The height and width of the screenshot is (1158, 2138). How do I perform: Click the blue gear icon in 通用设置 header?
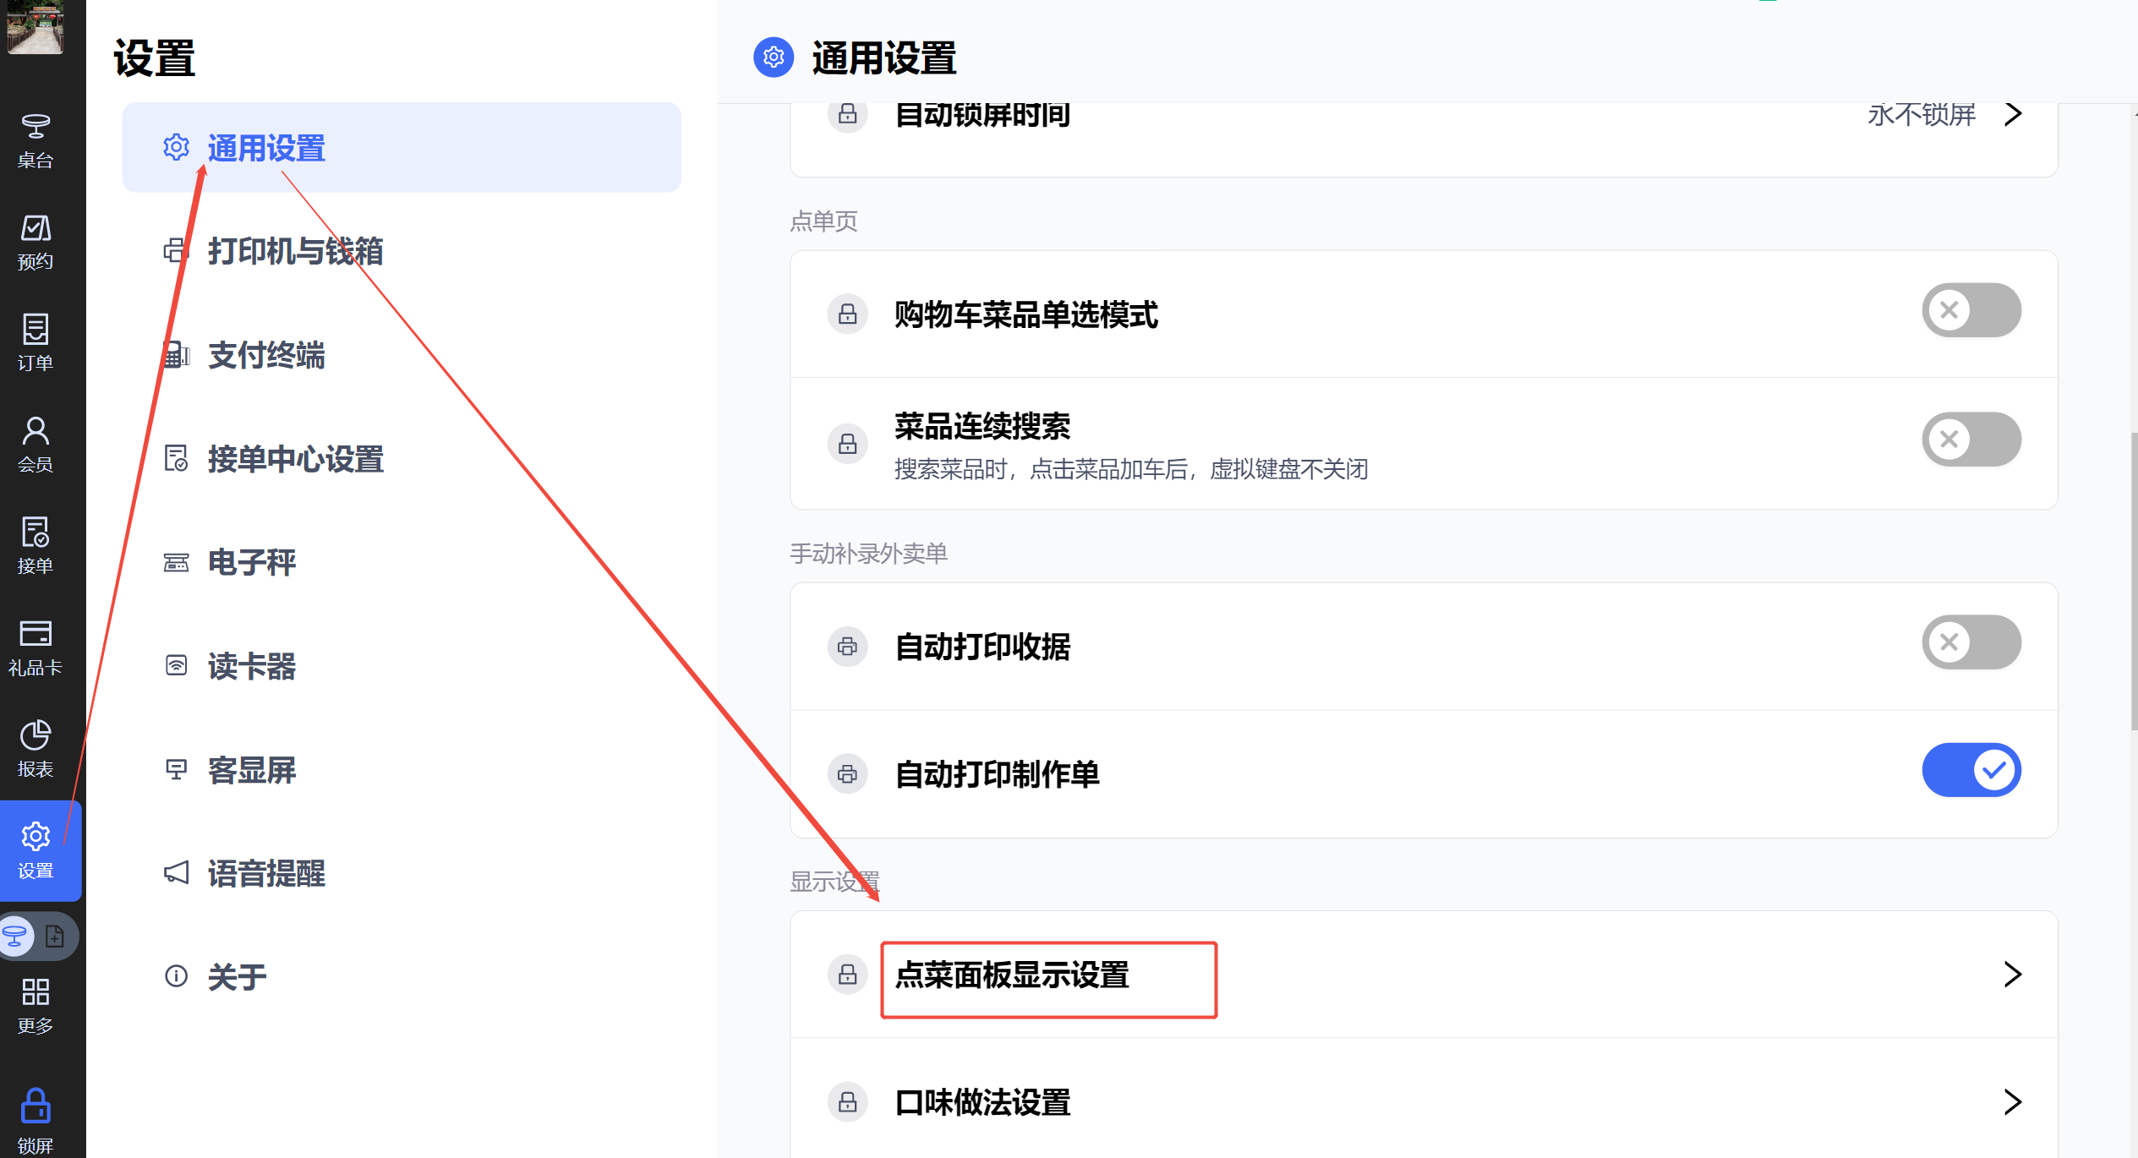pyautogui.click(x=774, y=57)
